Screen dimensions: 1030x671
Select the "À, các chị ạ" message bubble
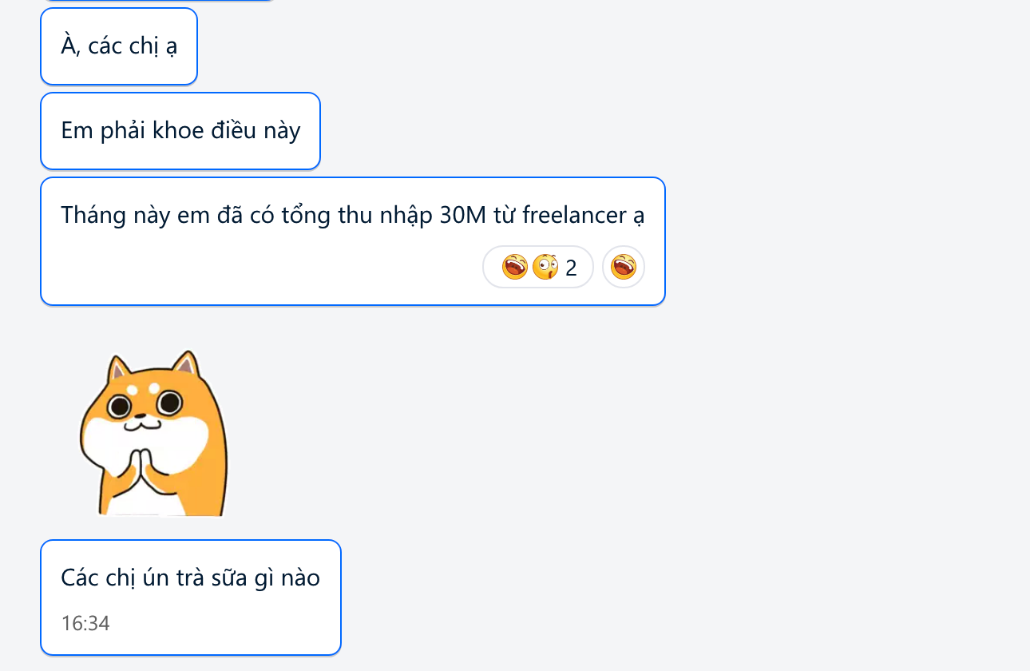[119, 46]
